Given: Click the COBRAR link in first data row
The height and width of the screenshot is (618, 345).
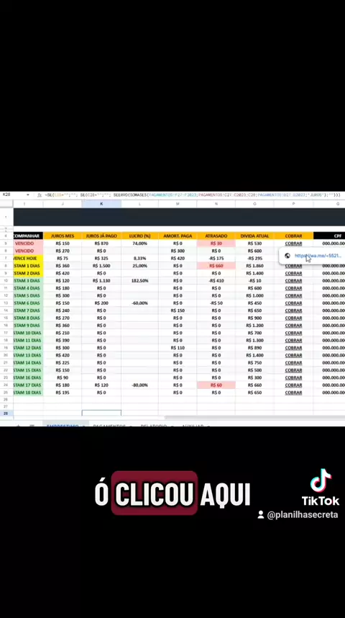Looking at the screenshot, I should tap(293, 243).
